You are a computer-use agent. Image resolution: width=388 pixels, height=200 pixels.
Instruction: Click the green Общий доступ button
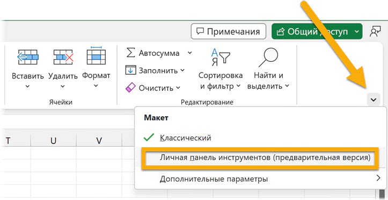(x=312, y=32)
